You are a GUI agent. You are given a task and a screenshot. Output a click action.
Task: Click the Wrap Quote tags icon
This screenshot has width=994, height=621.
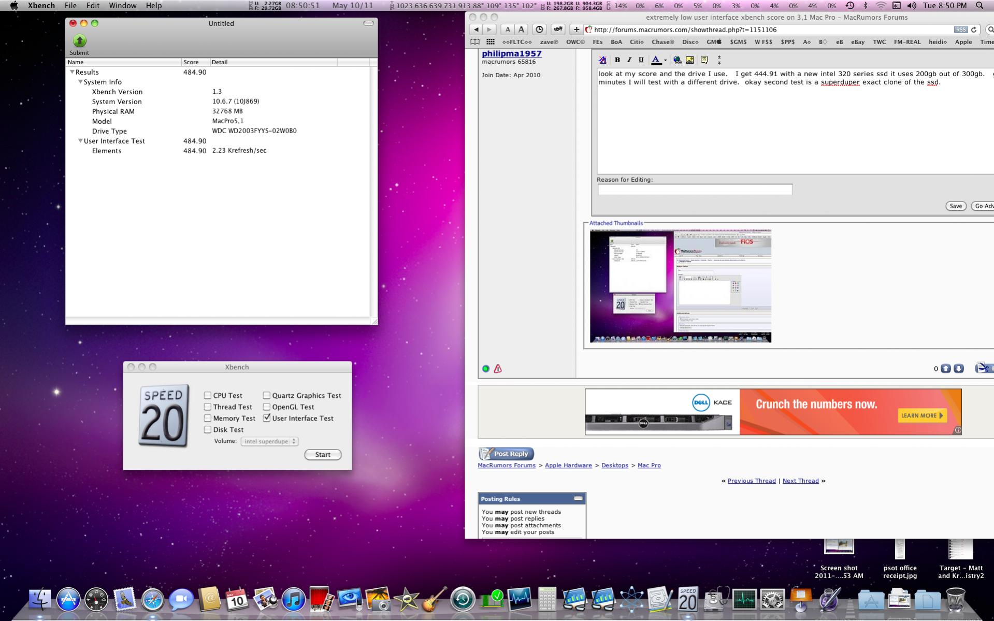pos(704,60)
